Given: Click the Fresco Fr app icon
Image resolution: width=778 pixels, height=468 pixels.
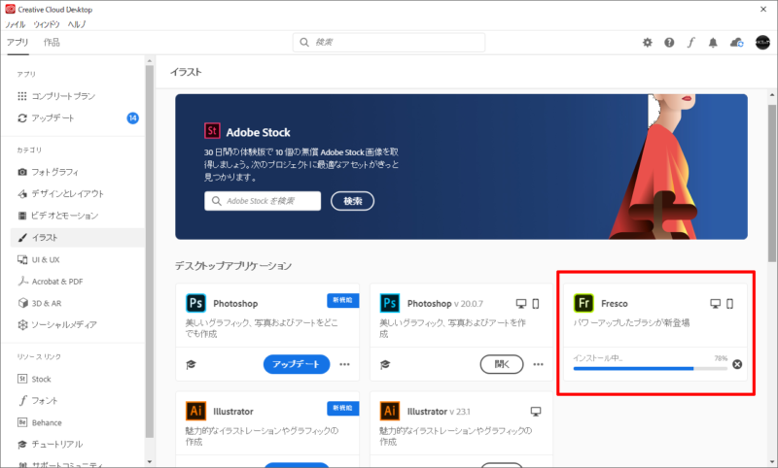Looking at the screenshot, I should (583, 303).
